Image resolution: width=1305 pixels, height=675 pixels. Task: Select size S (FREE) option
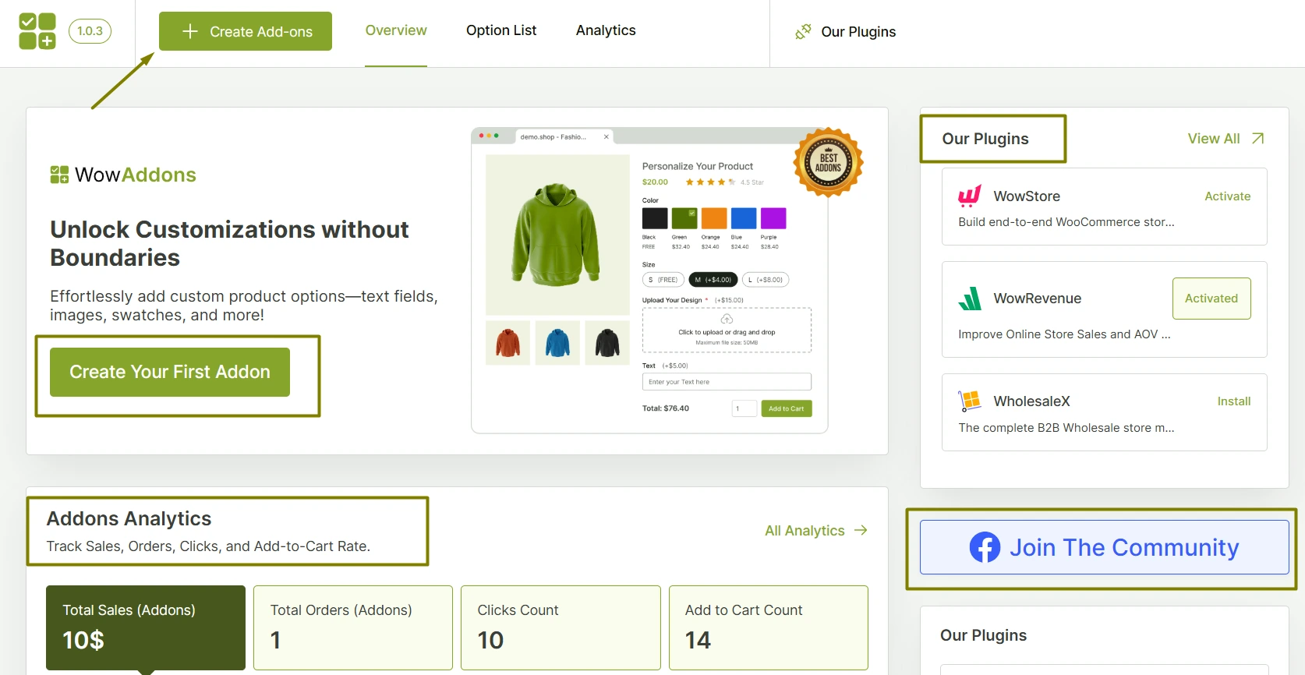(663, 280)
